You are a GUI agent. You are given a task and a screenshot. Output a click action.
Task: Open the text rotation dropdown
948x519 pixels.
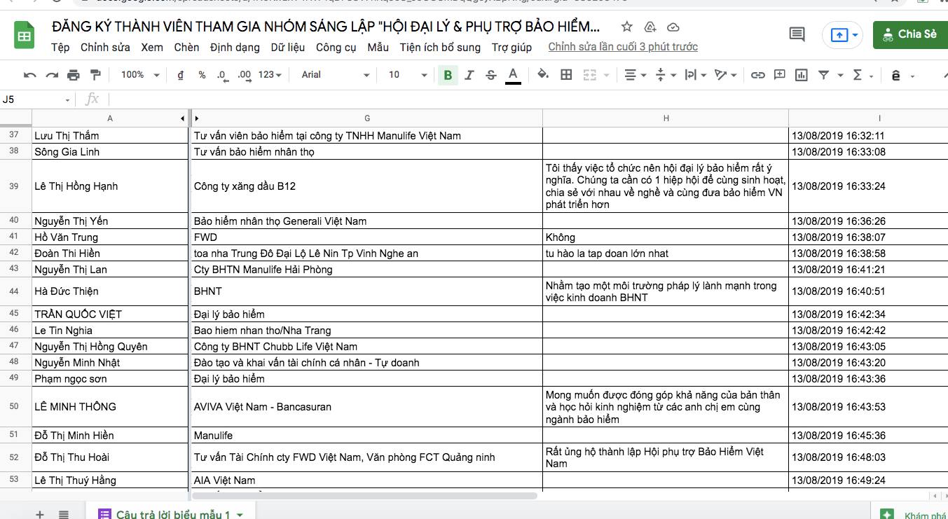(724, 75)
